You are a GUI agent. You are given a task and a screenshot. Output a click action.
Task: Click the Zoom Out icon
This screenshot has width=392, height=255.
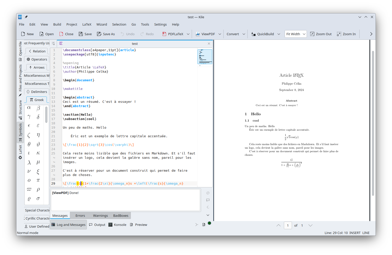coord(312,34)
